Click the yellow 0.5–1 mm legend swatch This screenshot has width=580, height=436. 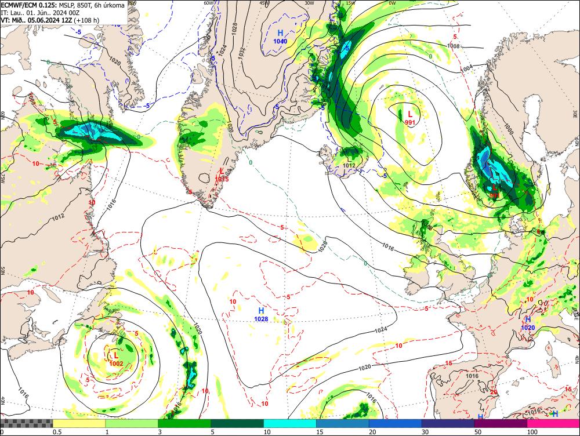79,423
